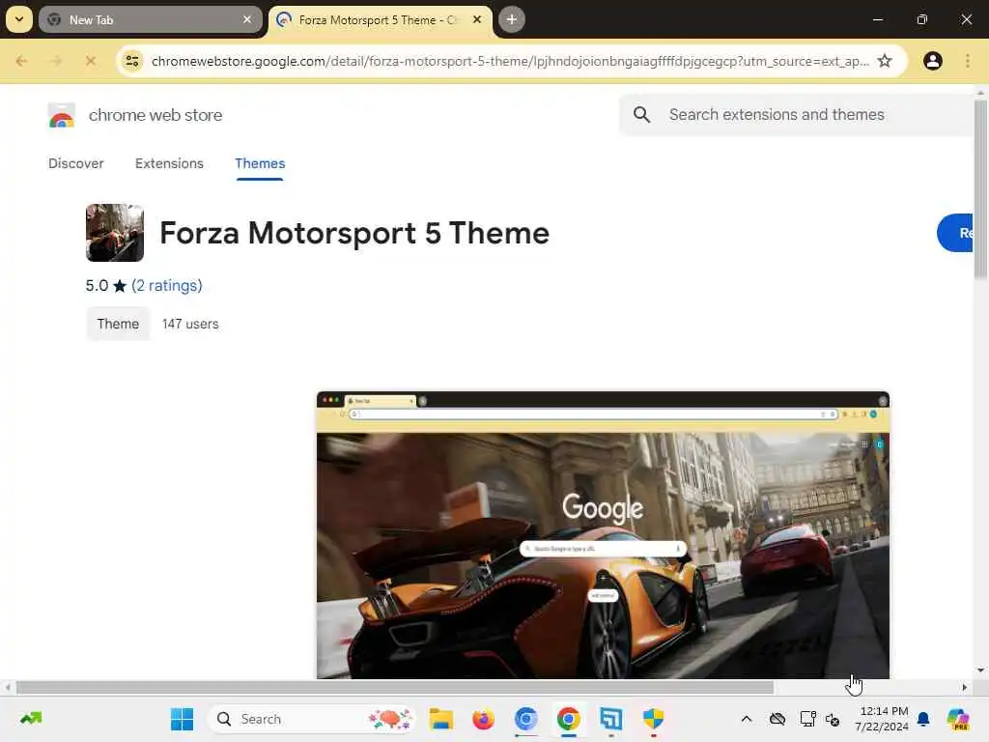989x742 pixels.
Task: Open the tab search dropdown arrow
Action: tap(19, 19)
